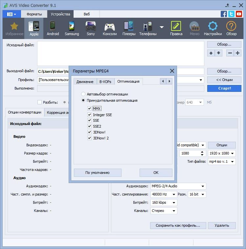Viewport: 246px width, 249px height.
Task: Click the Старт! button
Action: click(224, 88)
